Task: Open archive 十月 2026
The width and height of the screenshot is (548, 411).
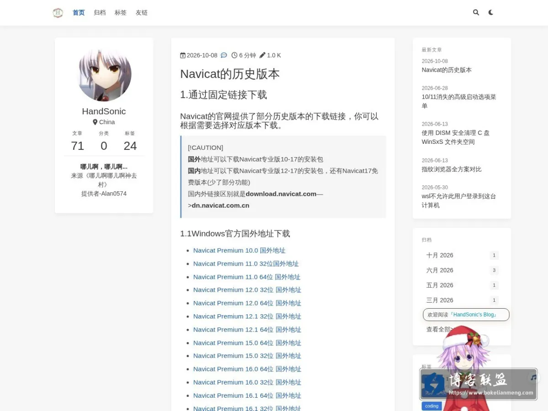Action: point(462,255)
